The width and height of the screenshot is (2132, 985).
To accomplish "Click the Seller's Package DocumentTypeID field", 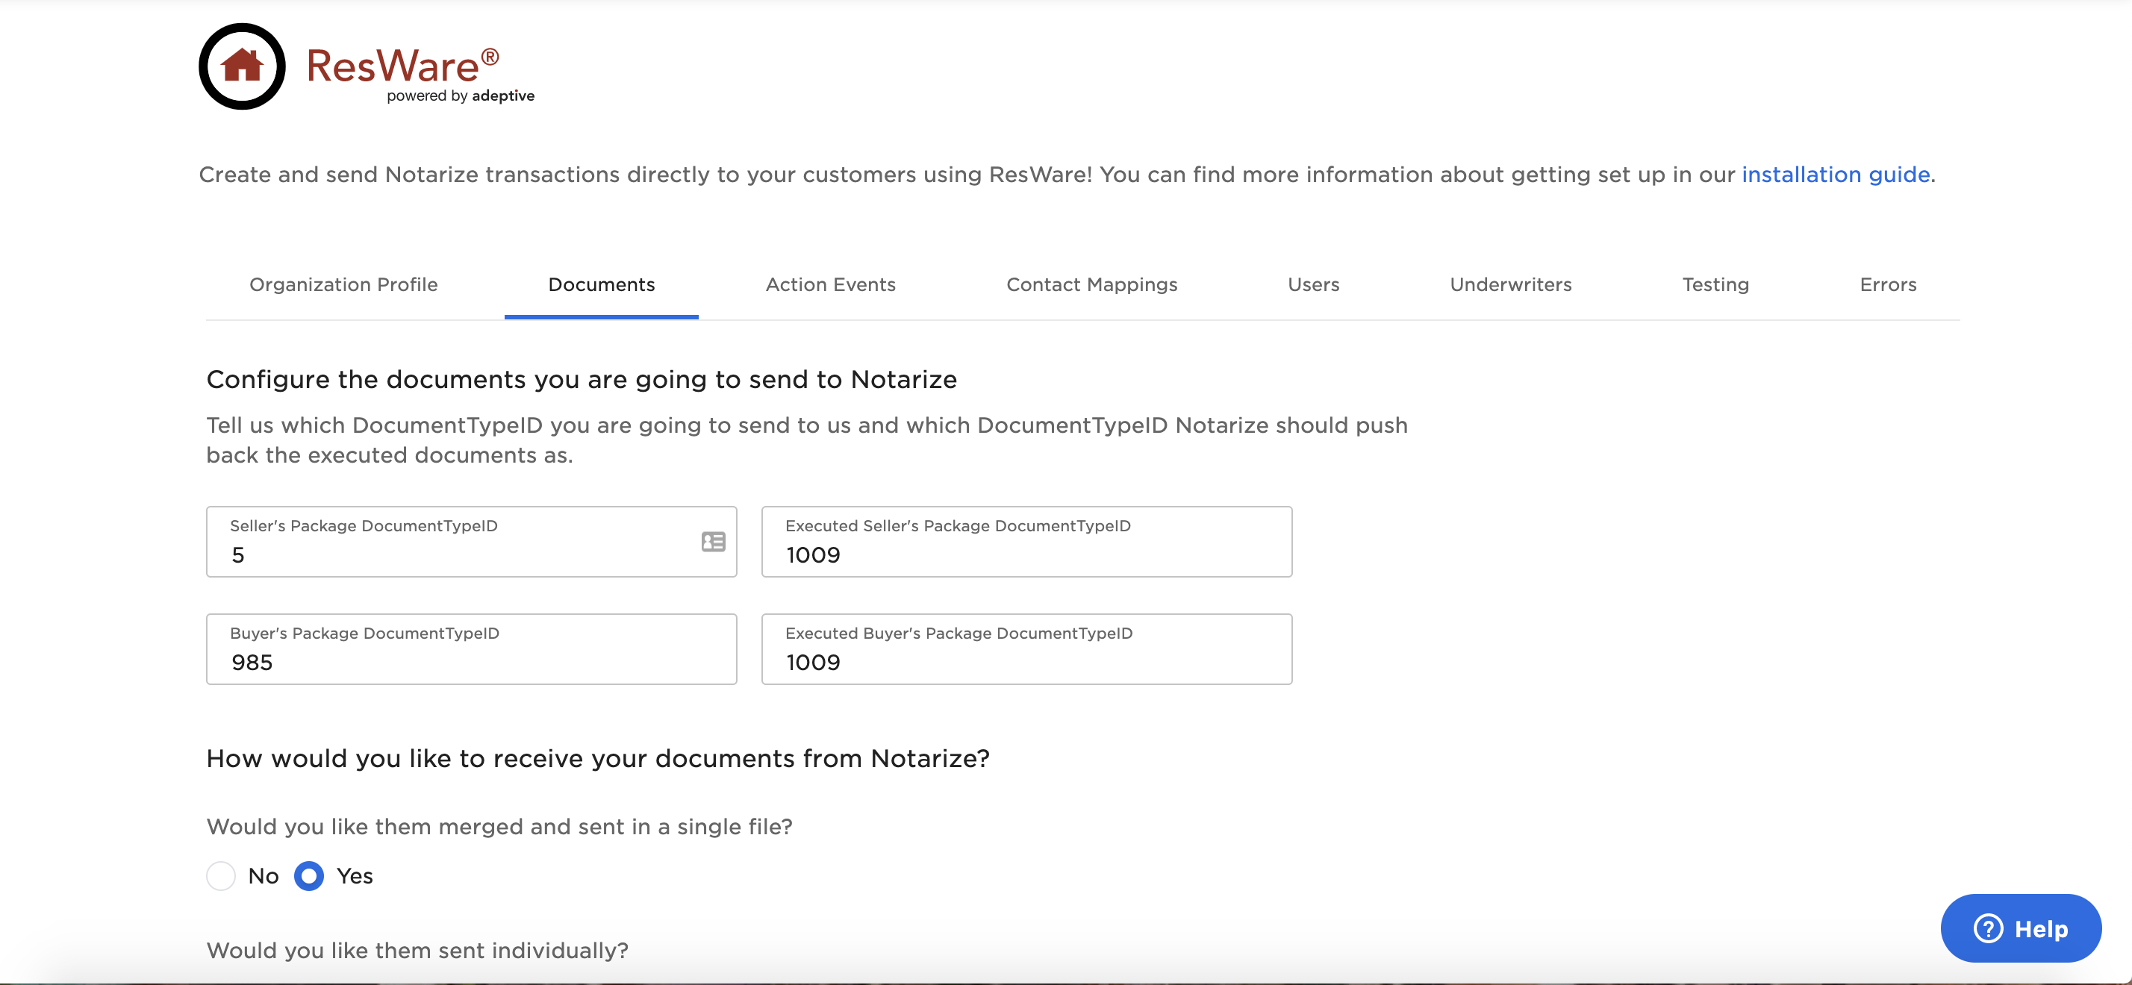I will point(471,542).
